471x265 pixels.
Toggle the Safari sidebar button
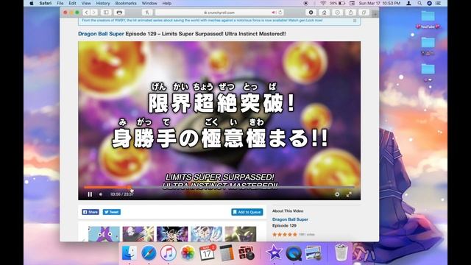(x=106, y=13)
